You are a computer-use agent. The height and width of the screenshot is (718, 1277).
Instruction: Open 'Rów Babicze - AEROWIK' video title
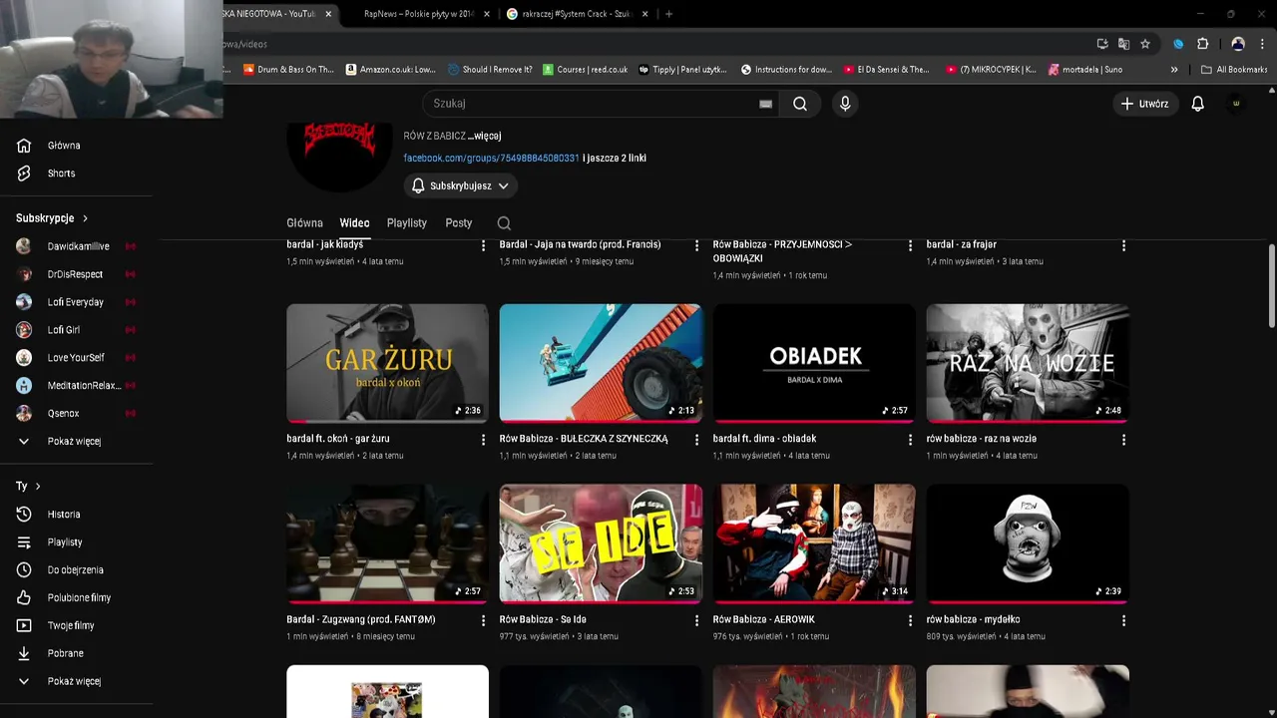coord(764,620)
